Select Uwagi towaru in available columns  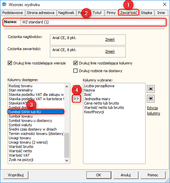(36, 138)
